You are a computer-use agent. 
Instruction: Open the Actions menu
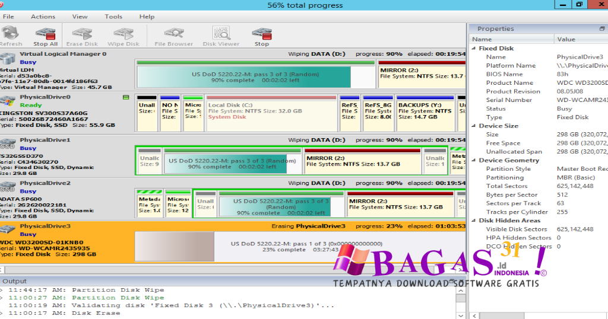43,17
